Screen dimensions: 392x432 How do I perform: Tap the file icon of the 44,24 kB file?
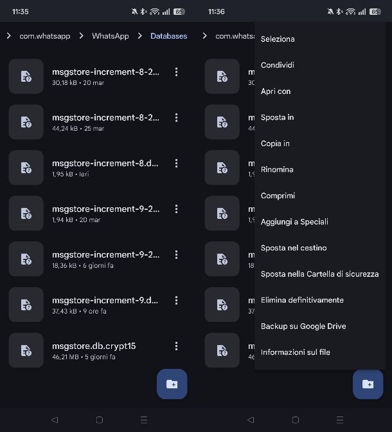(26, 122)
